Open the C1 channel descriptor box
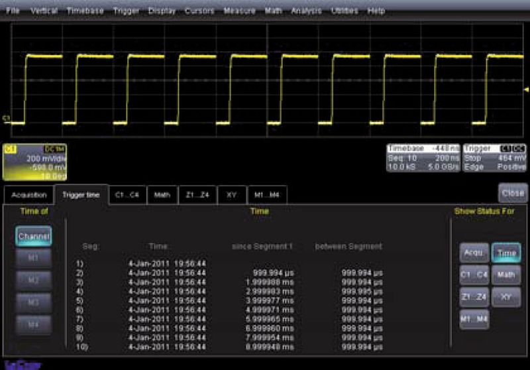 [35, 162]
